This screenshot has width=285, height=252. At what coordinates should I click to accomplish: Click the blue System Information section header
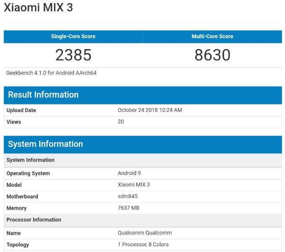(143, 144)
